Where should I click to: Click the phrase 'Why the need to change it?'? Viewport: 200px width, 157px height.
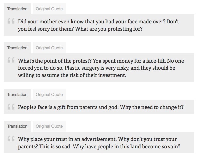[x=152, y=107]
